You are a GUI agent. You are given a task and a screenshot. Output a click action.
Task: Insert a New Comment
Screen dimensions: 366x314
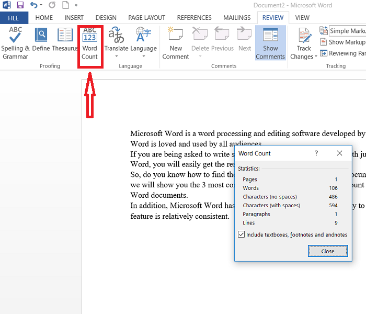pyautogui.click(x=176, y=43)
